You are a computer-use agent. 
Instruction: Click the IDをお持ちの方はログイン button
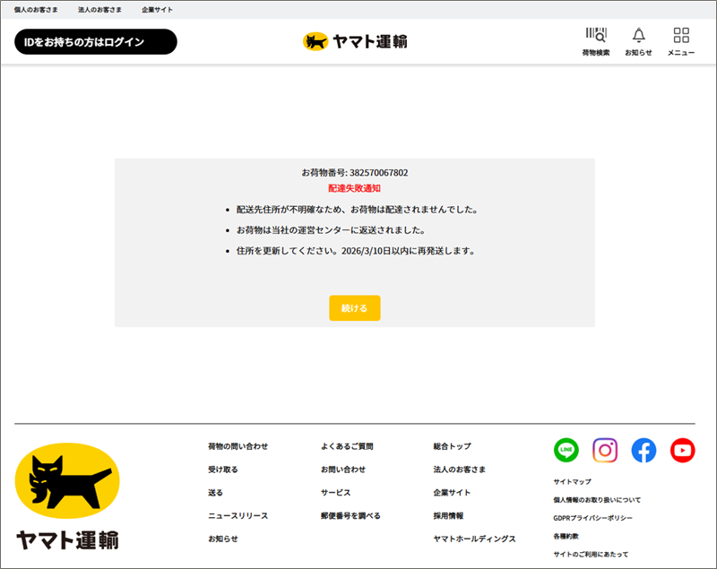tap(95, 42)
